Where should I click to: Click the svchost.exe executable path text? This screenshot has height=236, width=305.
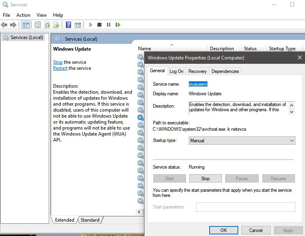tap(199, 129)
